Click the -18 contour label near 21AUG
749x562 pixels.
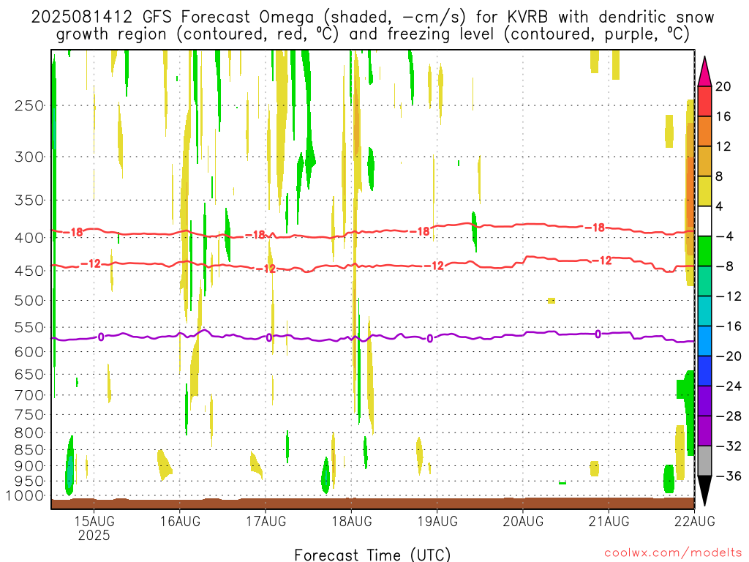point(596,228)
